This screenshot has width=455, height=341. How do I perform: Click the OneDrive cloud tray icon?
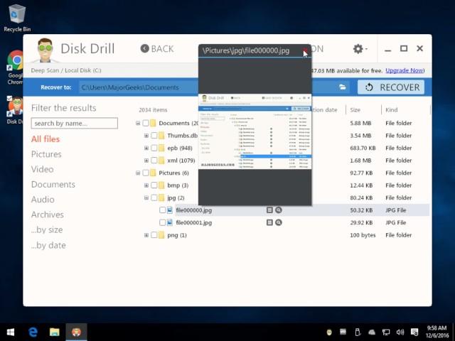[x=372, y=332]
